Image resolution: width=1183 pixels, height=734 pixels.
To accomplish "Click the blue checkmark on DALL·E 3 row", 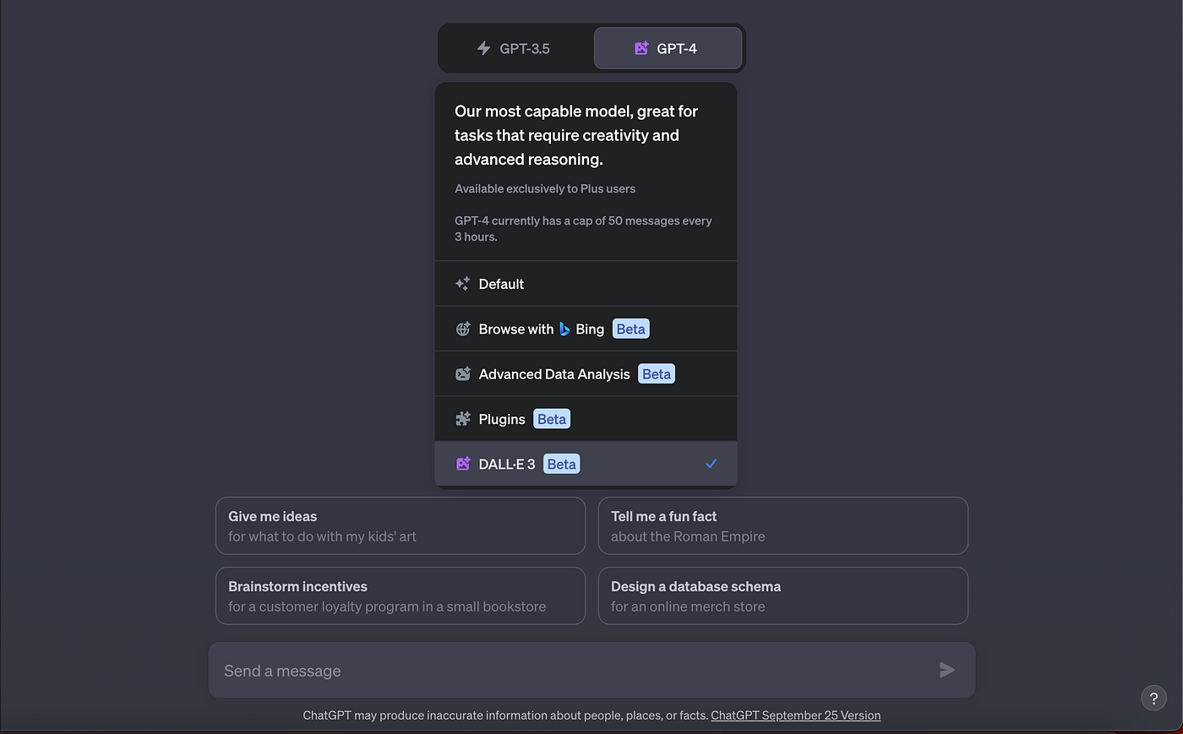I will click(711, 464).
